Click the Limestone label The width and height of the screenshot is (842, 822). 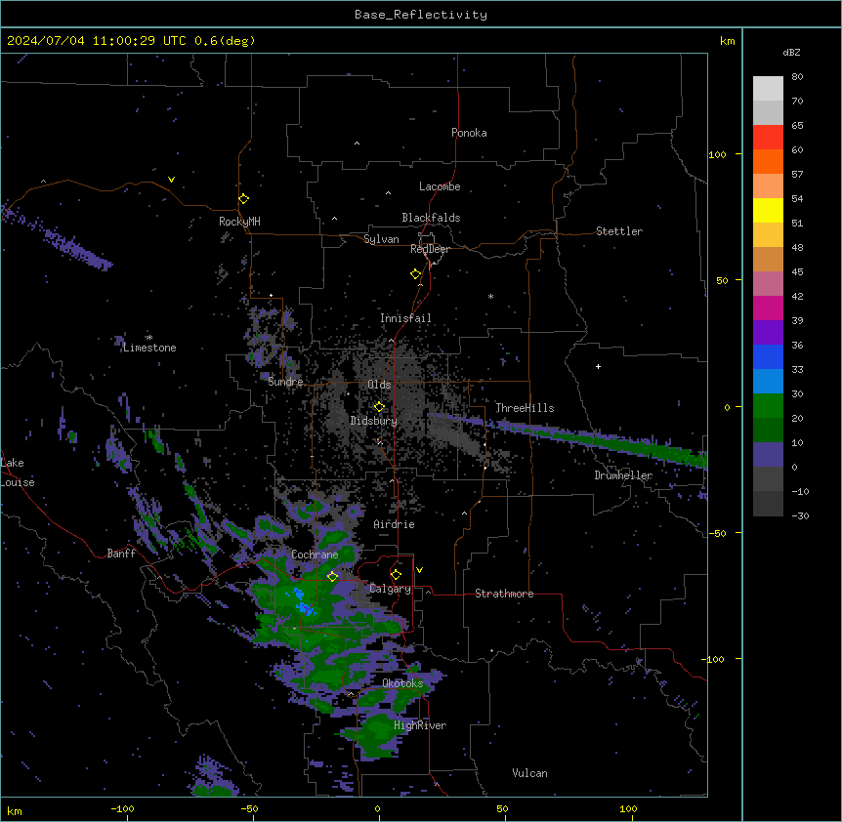coord(149,348)
